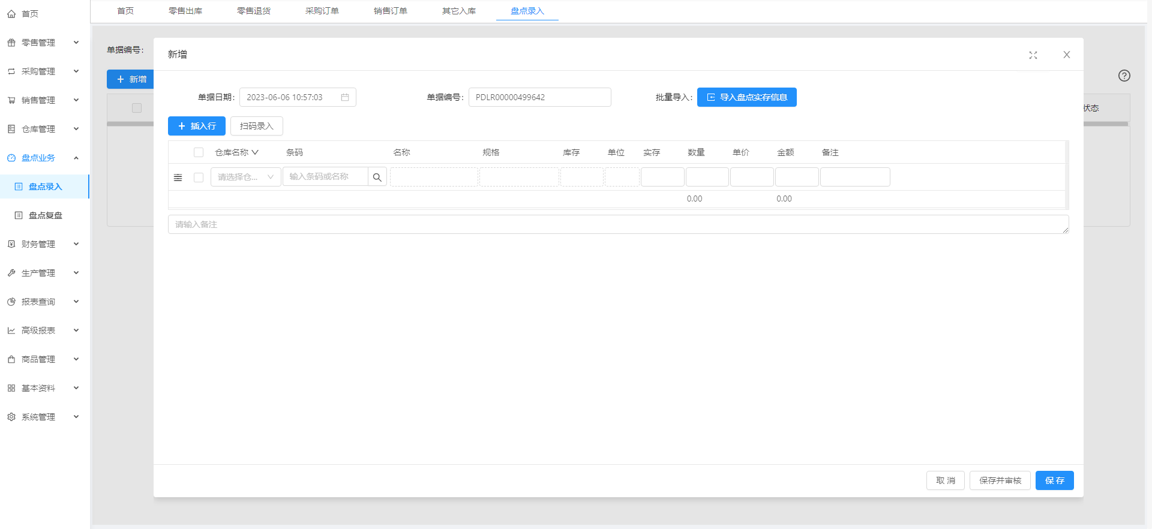Expand the 高级报表 menu
Viewport: 1152px width, 529px height.
76,330
